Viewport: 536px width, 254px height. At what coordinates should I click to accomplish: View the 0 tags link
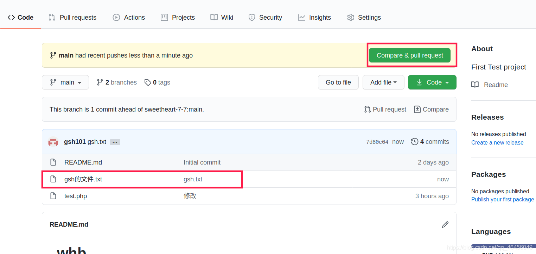click(157, 82)
